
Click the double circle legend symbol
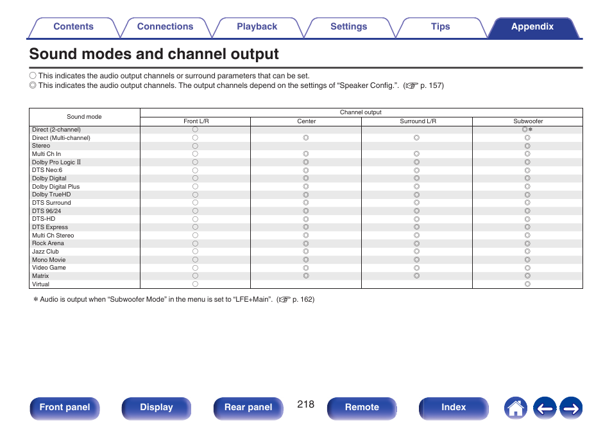point(33,85)
